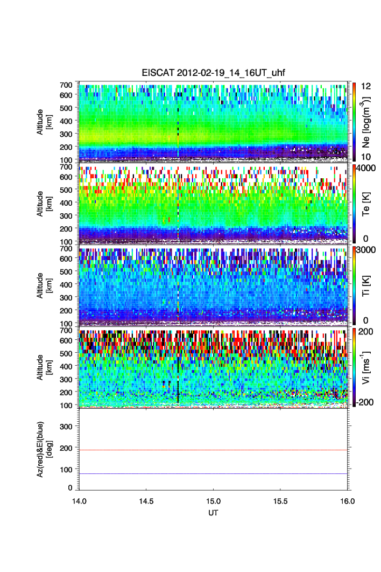Click the 15.5 tick on UT axis

click(x=280, y=500)
